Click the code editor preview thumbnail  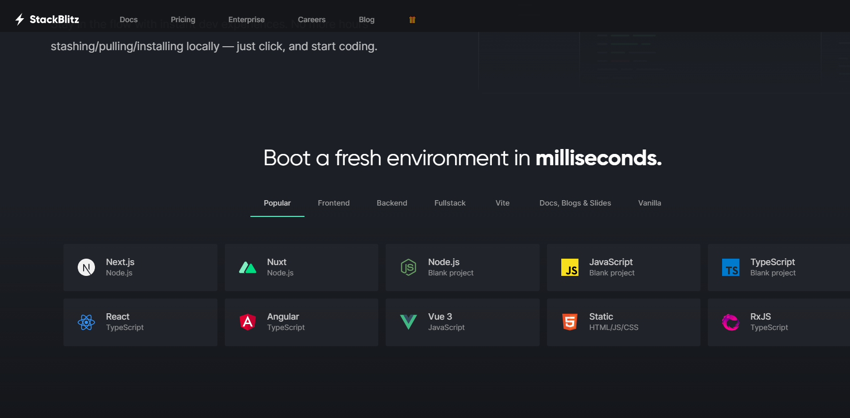click(664, 62)
